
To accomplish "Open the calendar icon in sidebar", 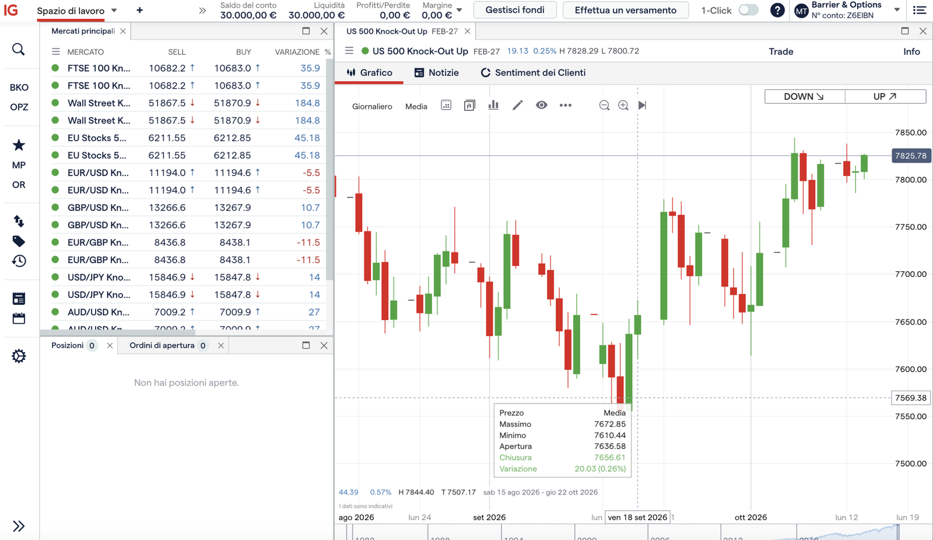I will coord(19,318).
